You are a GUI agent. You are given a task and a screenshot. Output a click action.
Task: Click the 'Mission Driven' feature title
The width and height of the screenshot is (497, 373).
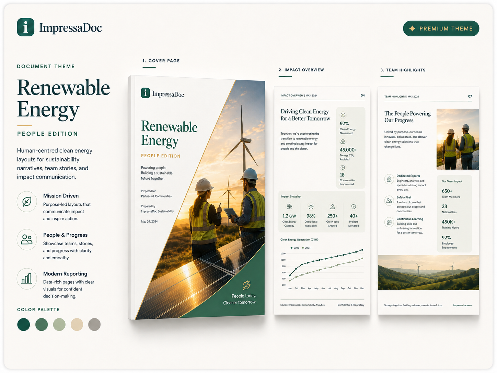point(61,196)
